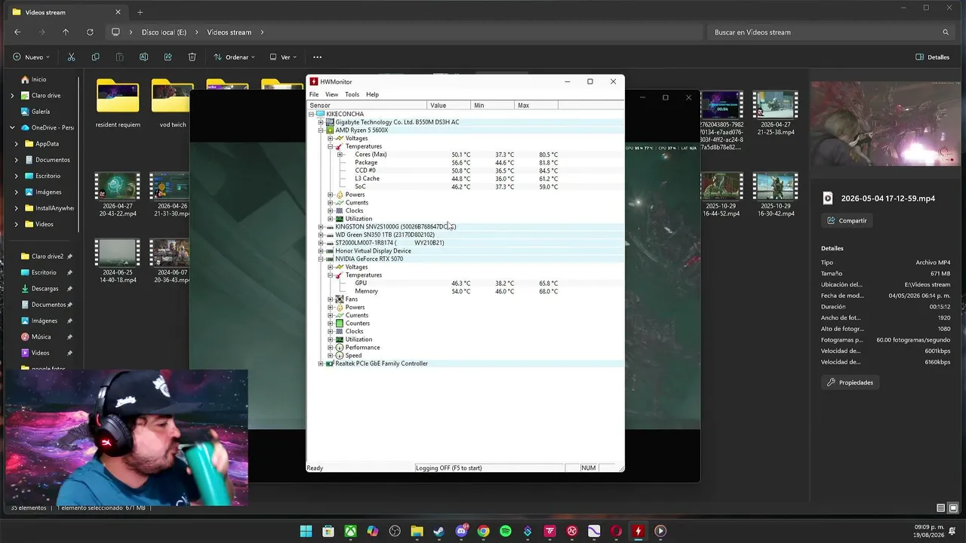Click the Counters icon under the NVIDIA GPU
Viewport: 966px width, 543px height.
coord(340,324)
